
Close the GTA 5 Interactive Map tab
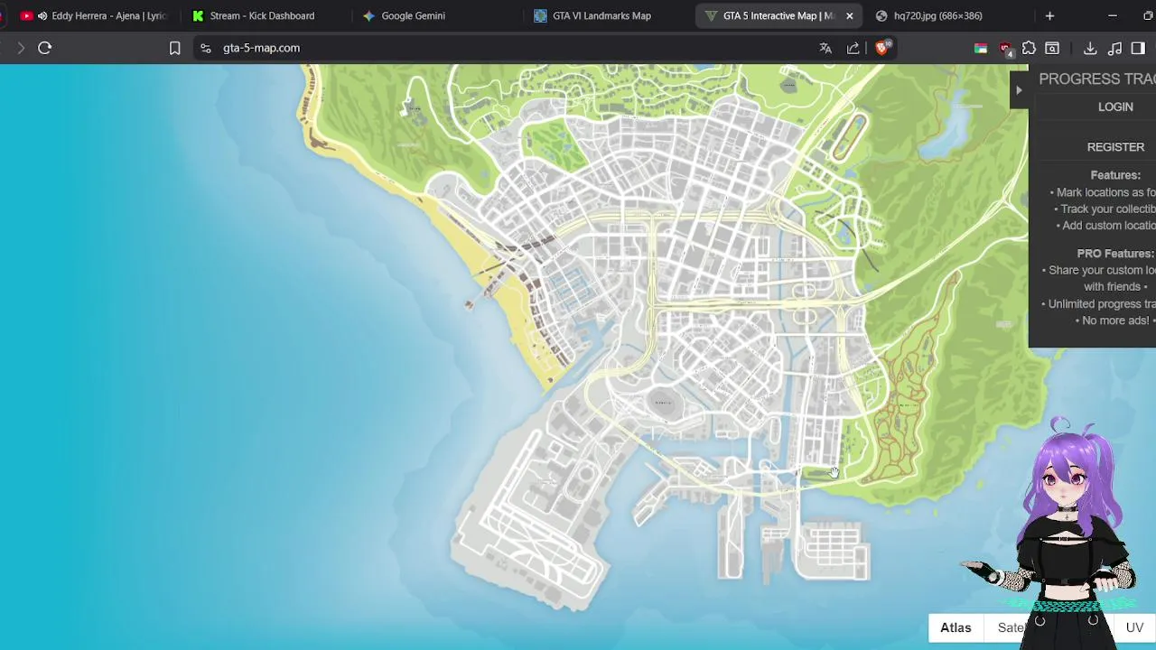(x=849, y=15)
